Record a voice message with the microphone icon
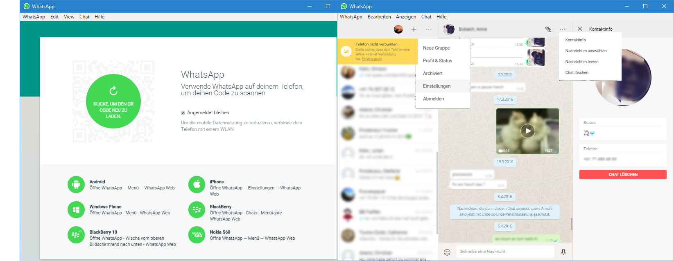The width and height of the screenshot is (674, 261). (x=563, y=252)
